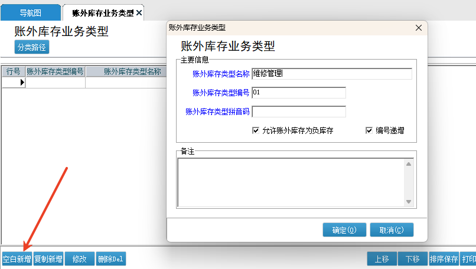
Task: Focus the 账外库存类型编号 field
Action: click(x=298, y=93)
